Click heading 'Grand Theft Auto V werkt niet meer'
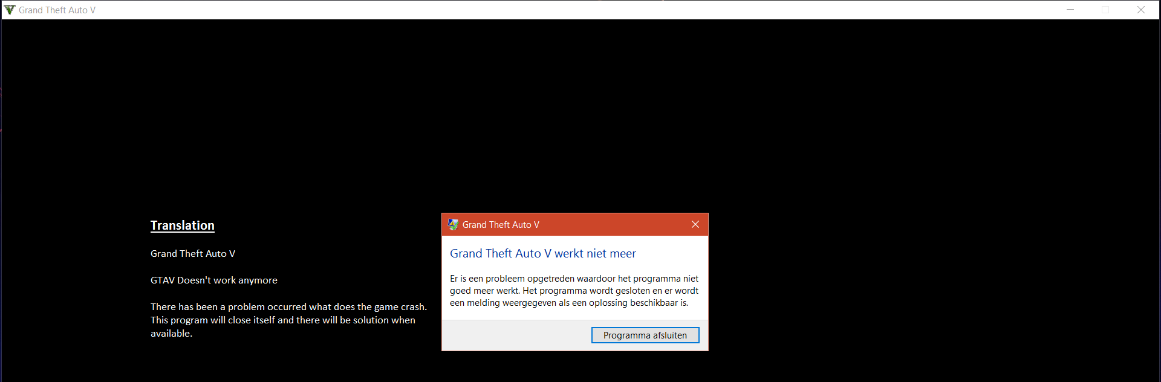This screenshot has width=1161, height=382. (x=543, y=254)
